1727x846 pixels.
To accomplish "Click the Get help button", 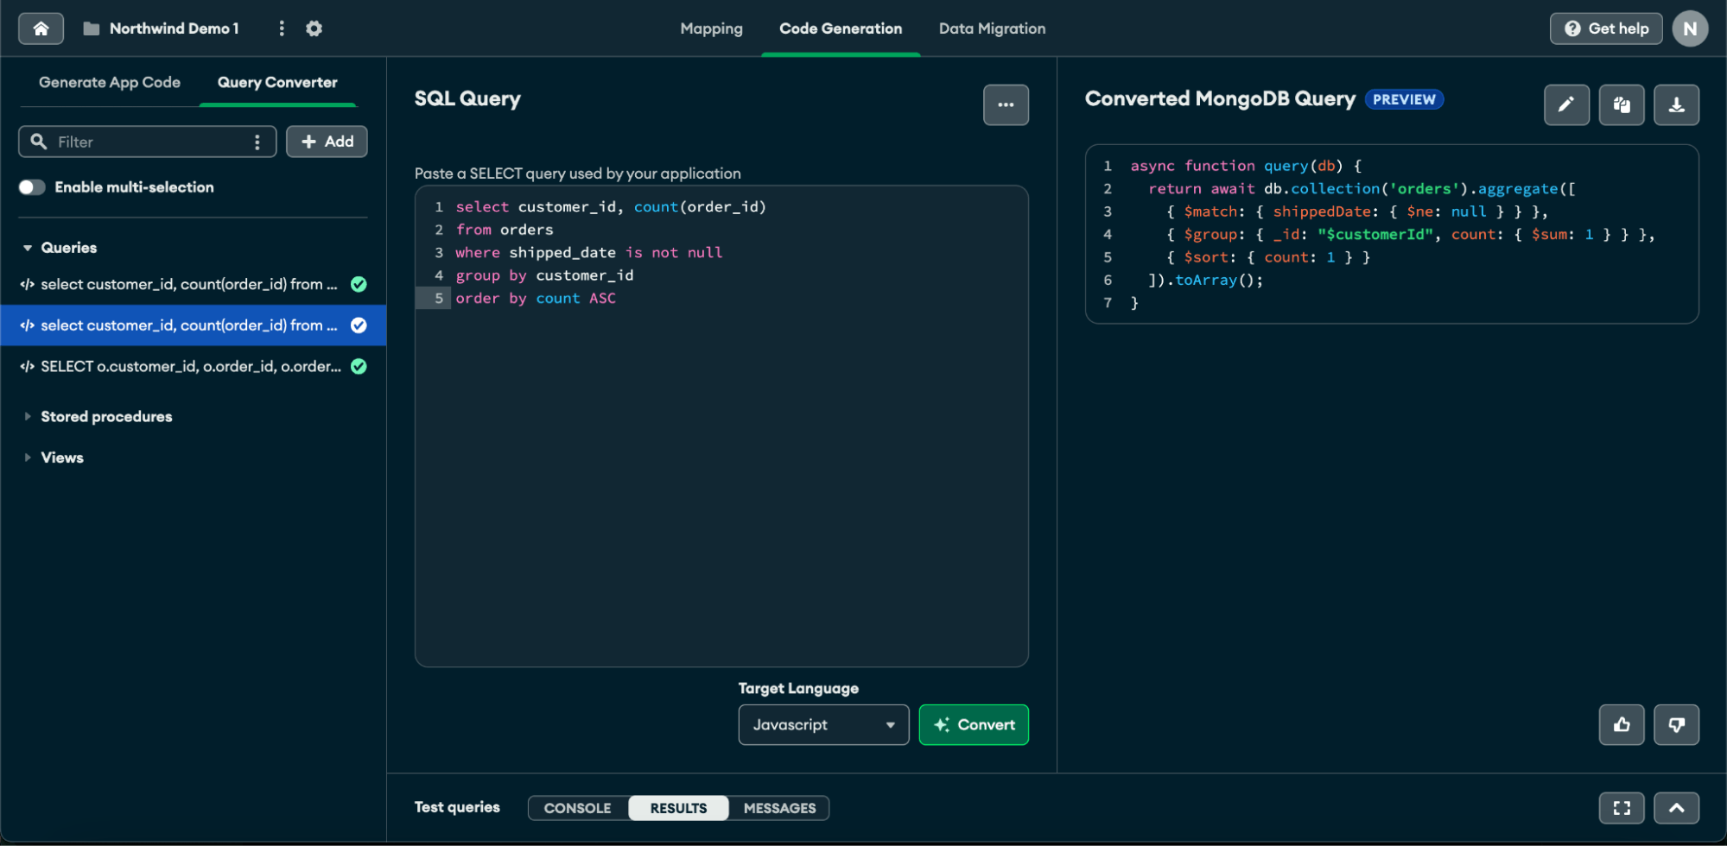I will pyautogui.click(x=1606, y=28).
